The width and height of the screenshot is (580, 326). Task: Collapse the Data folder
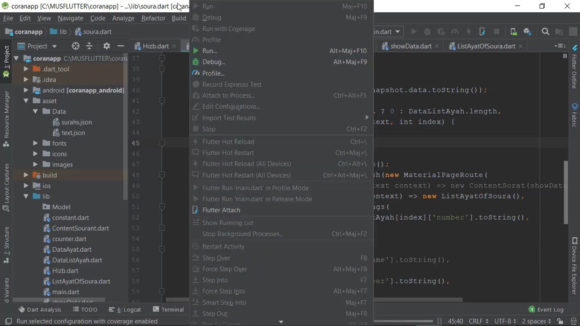(x=35, y=111)
